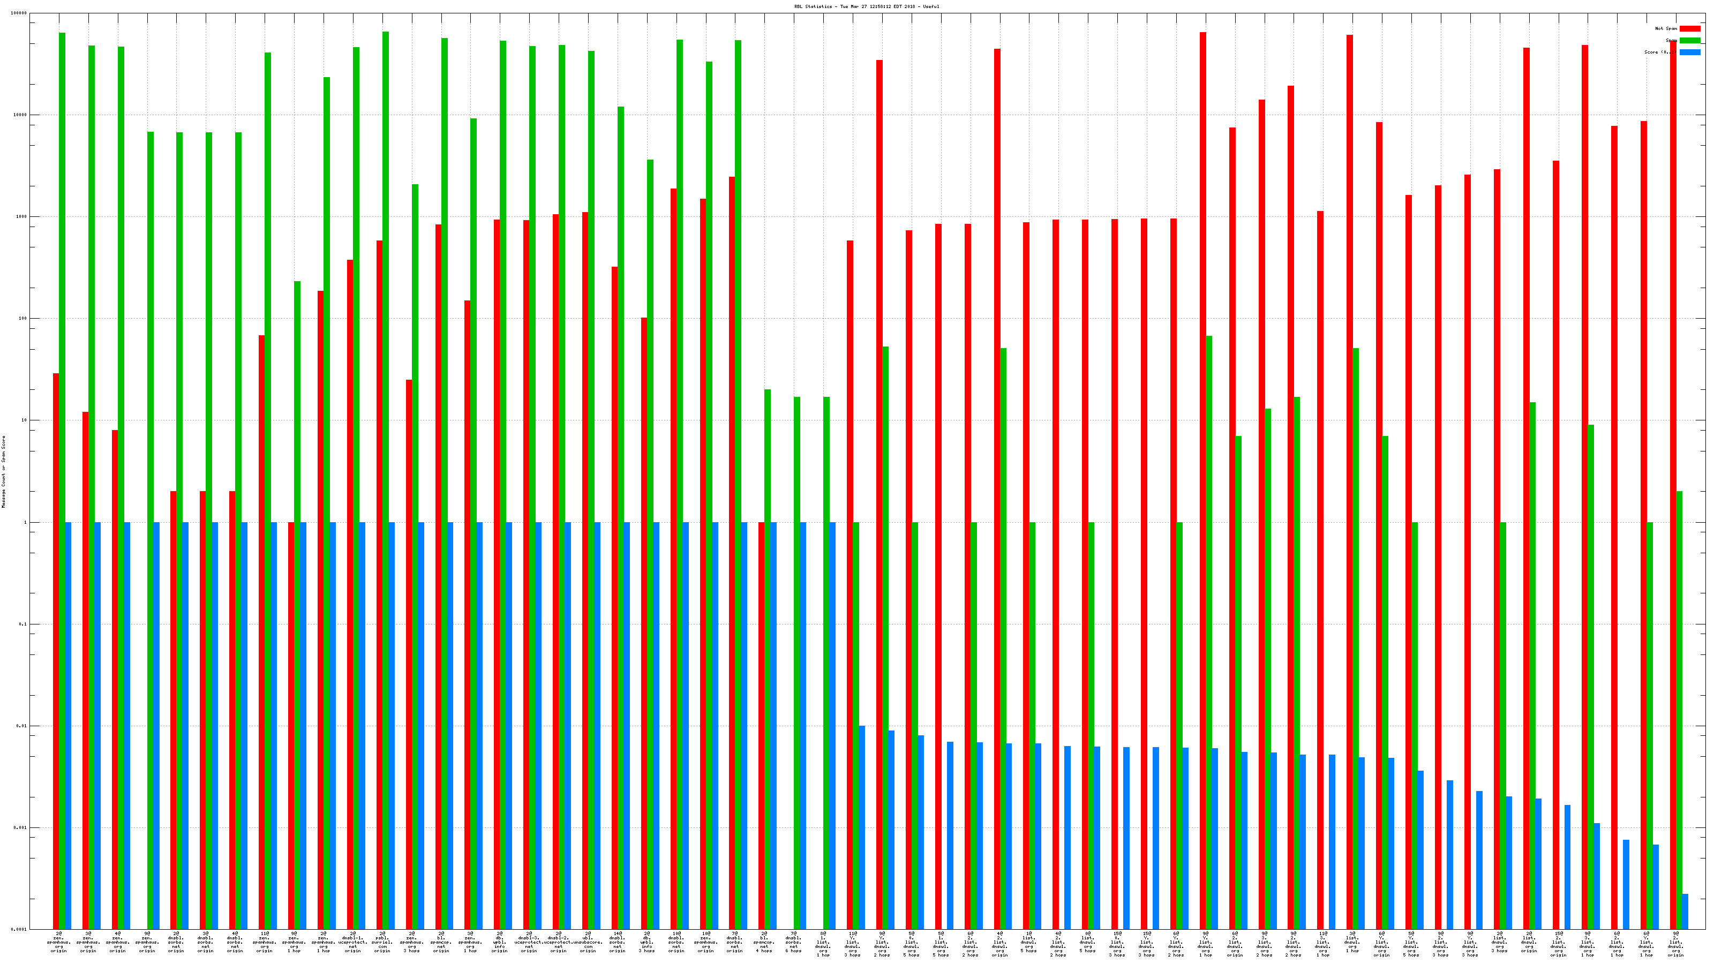The image size is (1714, 964).
Task: Click the db.wpbl.info 3 hops label
Action: point(646,942)
